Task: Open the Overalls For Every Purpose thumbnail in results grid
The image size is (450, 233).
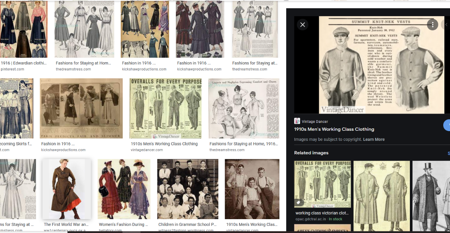Action: click(x=165, y=108)
